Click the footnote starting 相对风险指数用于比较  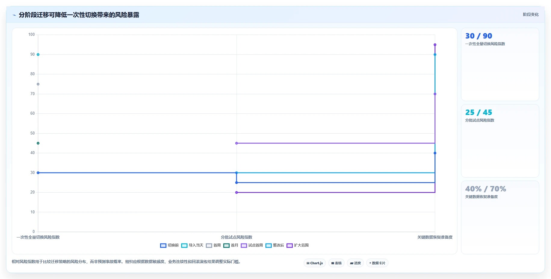pos(127,262)
